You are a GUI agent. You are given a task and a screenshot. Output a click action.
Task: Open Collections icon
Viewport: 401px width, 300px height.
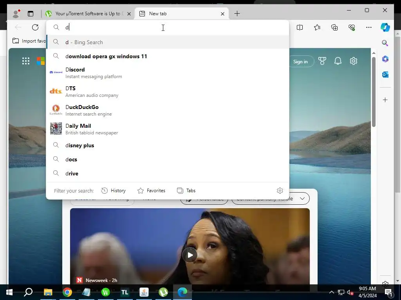(x=334, y=27)
